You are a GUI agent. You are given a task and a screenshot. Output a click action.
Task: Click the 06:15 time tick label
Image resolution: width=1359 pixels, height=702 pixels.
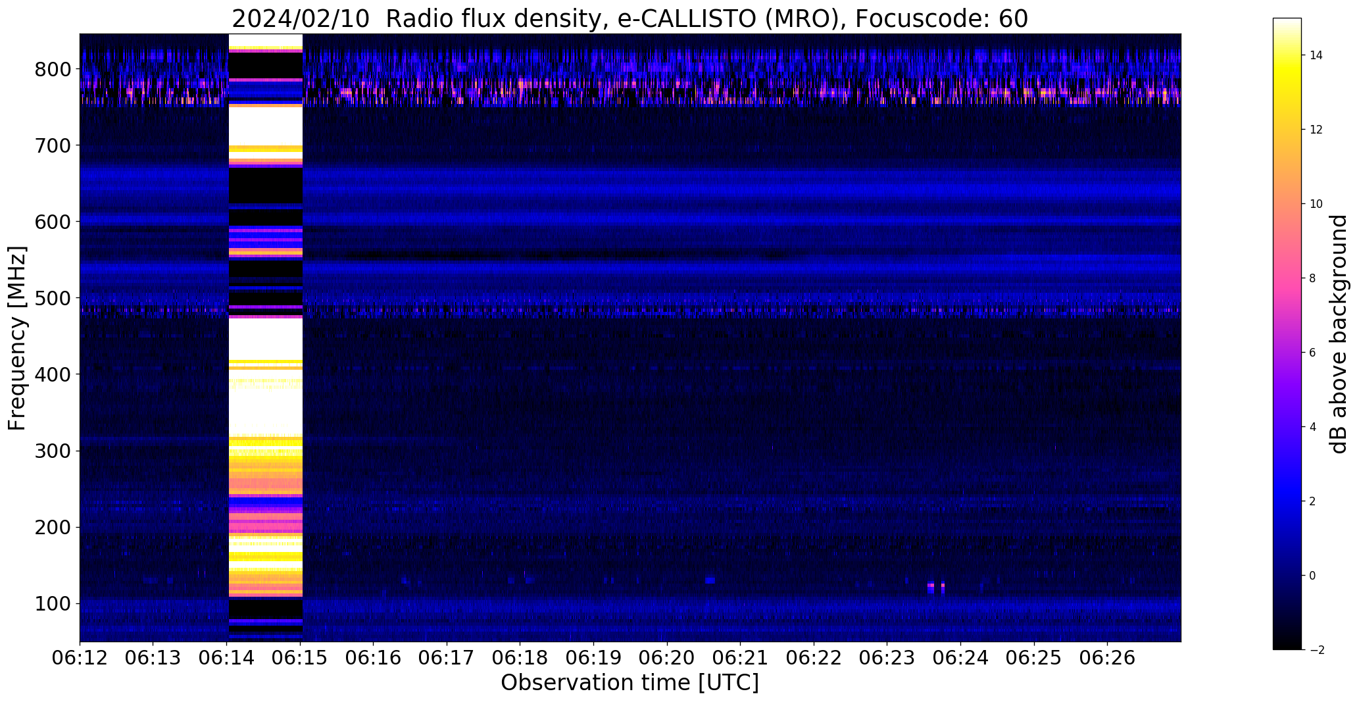[x=300, y=659]
